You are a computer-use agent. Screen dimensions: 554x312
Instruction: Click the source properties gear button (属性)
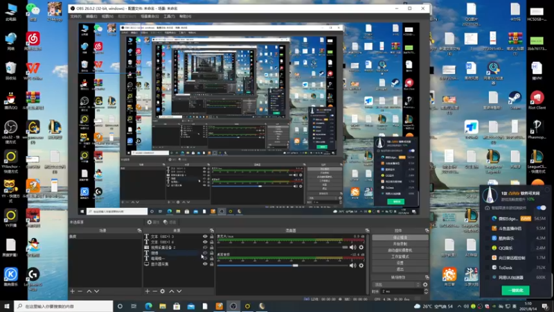[x=153, y=222]
